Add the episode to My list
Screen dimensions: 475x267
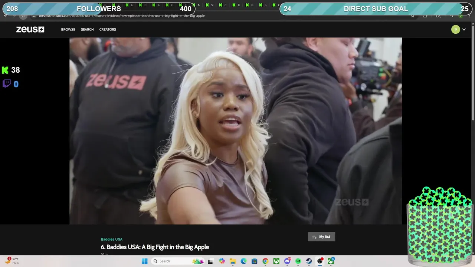click(x=321, y=237)
